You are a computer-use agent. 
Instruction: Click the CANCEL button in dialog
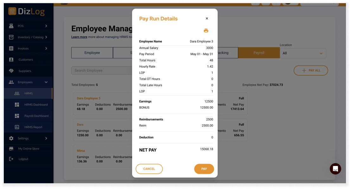pos(149,169)
